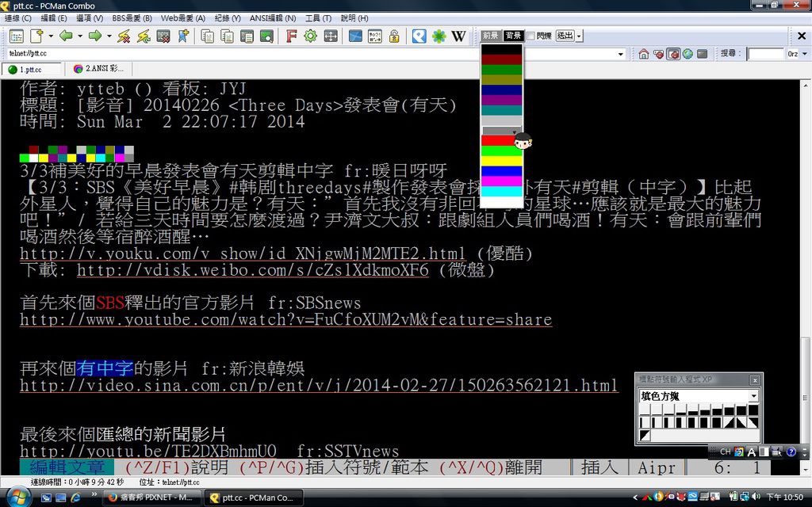The width and height of the screenshot is (812, 507).
Task: Expand the new connection dropdown arrow
Action: pos(51,36)
